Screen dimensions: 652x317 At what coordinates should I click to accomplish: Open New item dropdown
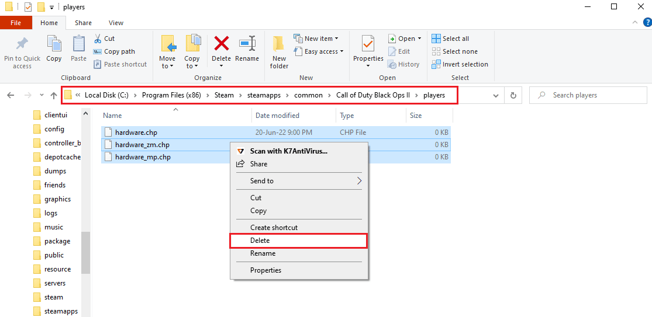click(x=316, y=39)
